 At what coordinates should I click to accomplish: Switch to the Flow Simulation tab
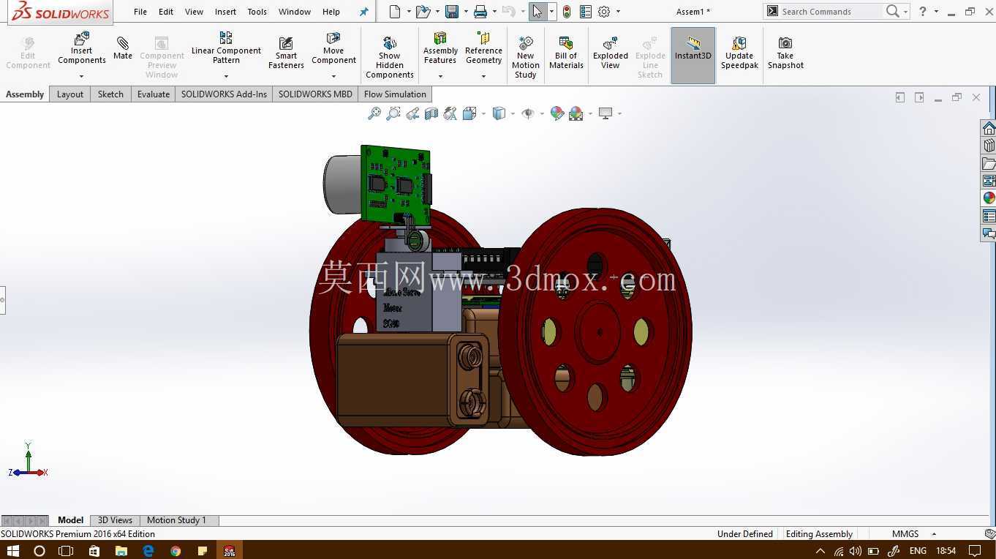395,94
